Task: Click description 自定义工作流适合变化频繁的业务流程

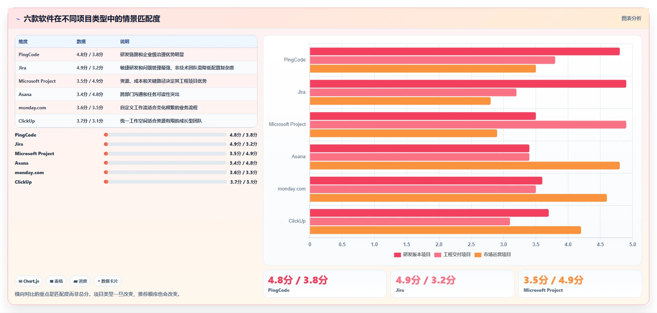Action: tap(159, 108)
